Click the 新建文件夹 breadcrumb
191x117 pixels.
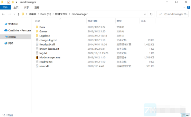(61, 14)
